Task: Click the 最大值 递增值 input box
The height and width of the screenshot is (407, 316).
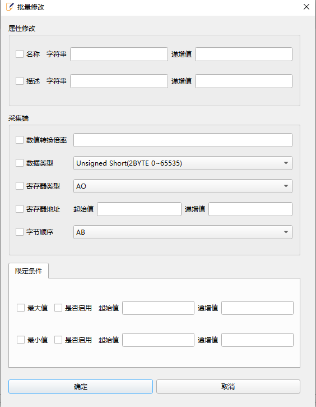Action: point(258,308)
